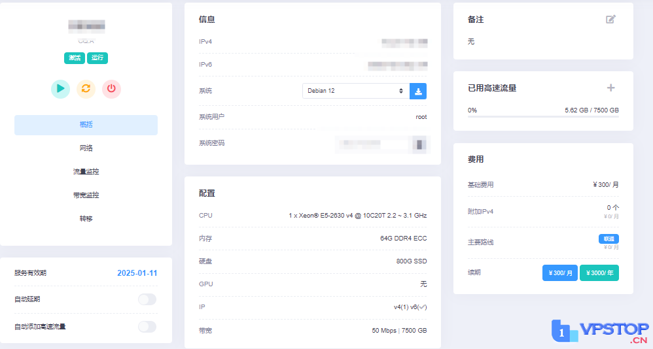Viewport: 653px width, 349px height.
Task: Toggle the 自动延期 auto-renew switch
Action: (x=147, y=299)
